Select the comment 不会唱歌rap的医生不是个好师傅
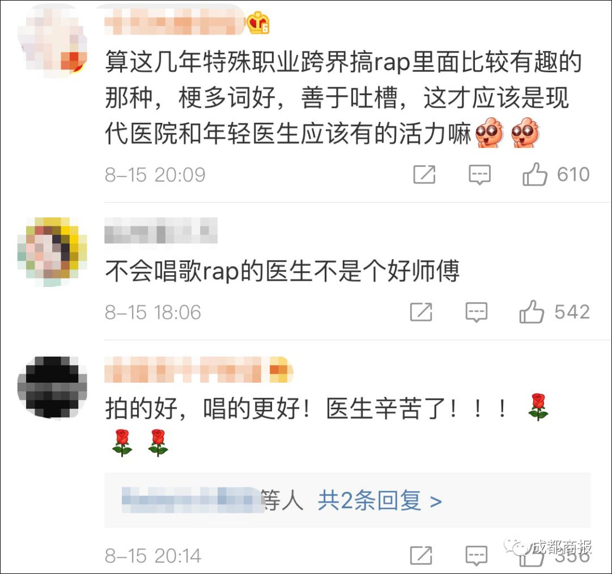 coord(282,271)
